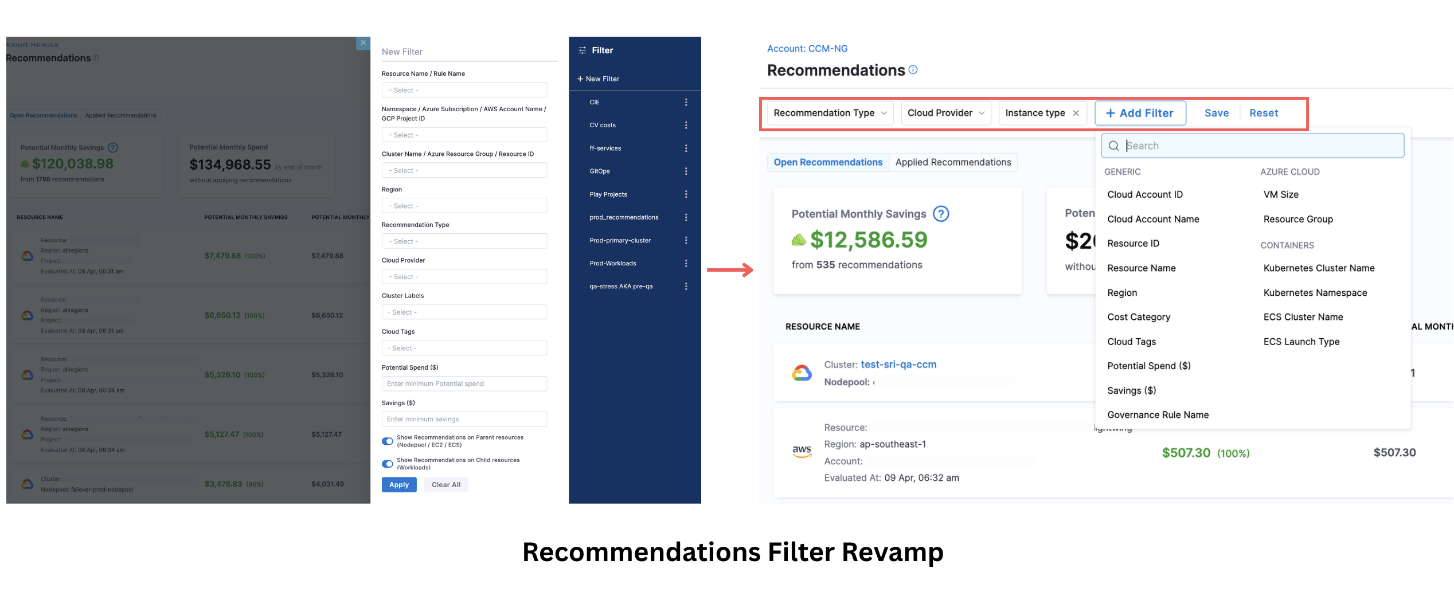Click the info icon beside right Recommendations heading
This screenshot has height=611, width=1454.
(x=913, y=70)
